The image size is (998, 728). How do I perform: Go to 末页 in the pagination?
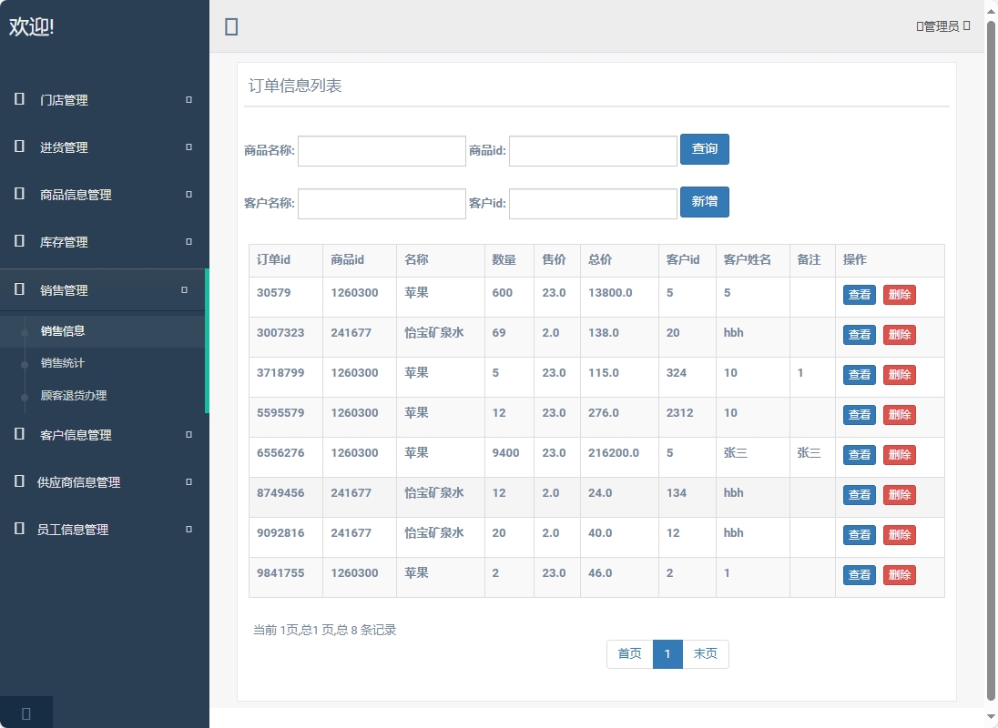click(705, 654)
